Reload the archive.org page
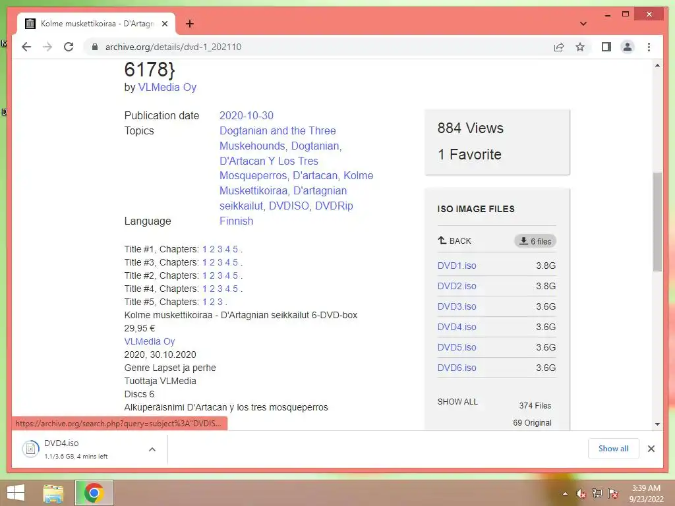 (x=69, y=47)
